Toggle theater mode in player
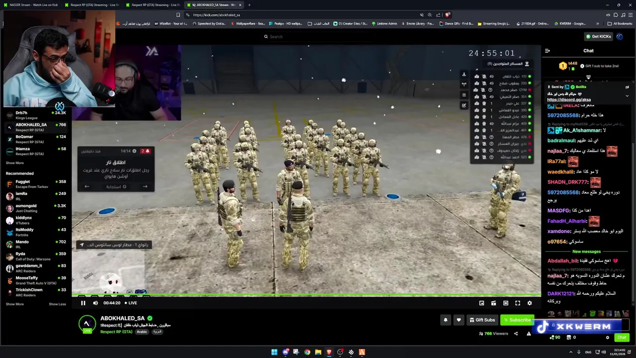 point(505,303)
